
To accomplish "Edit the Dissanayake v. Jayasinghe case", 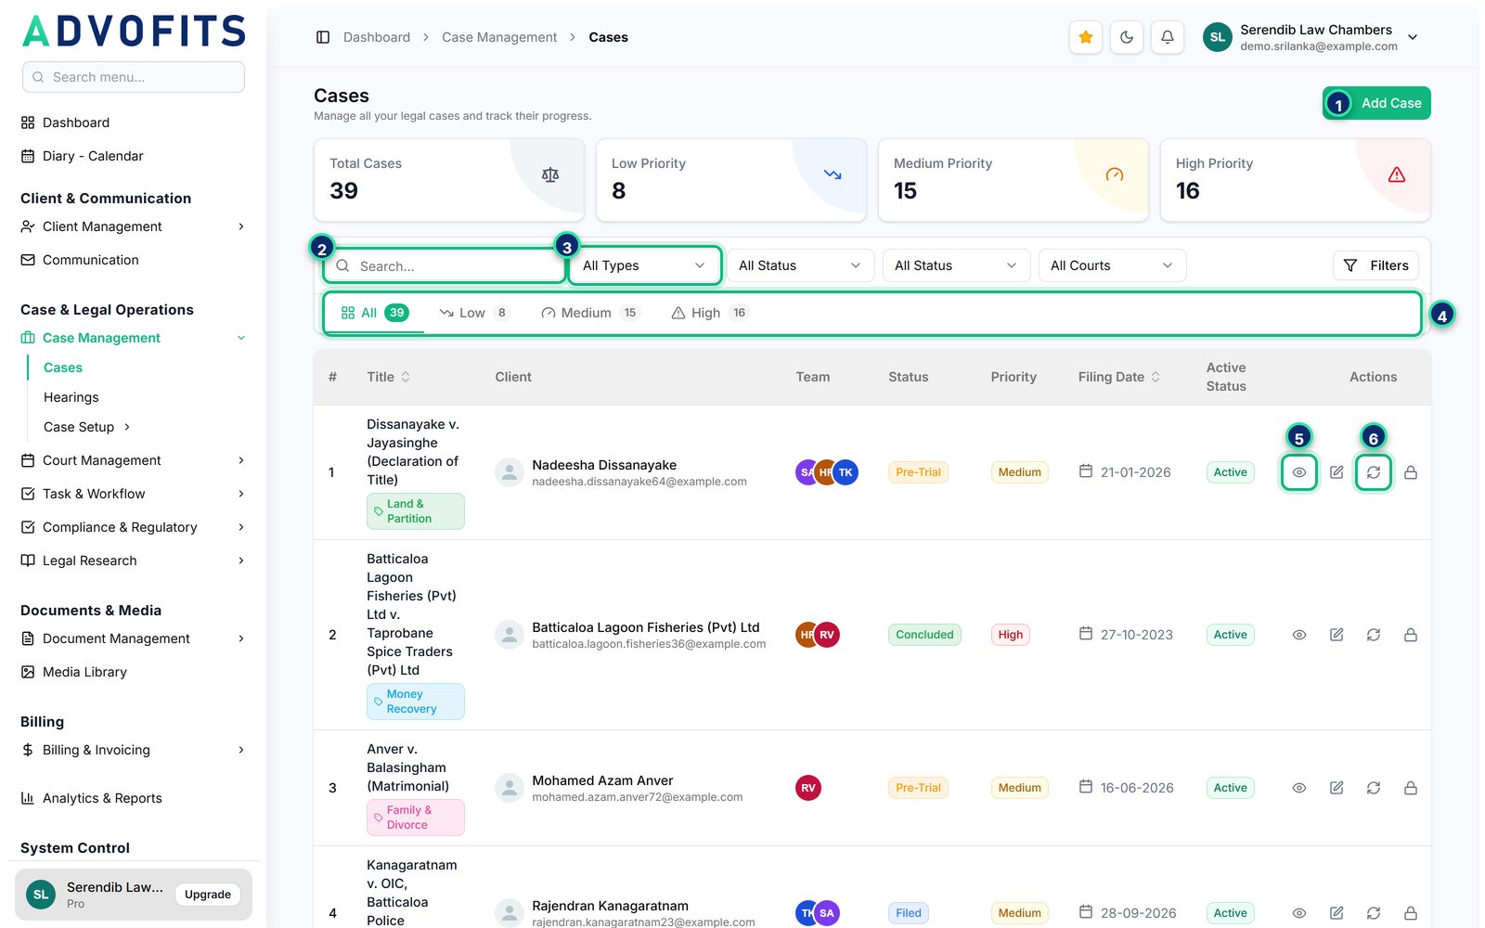I will coord(1336,472).
